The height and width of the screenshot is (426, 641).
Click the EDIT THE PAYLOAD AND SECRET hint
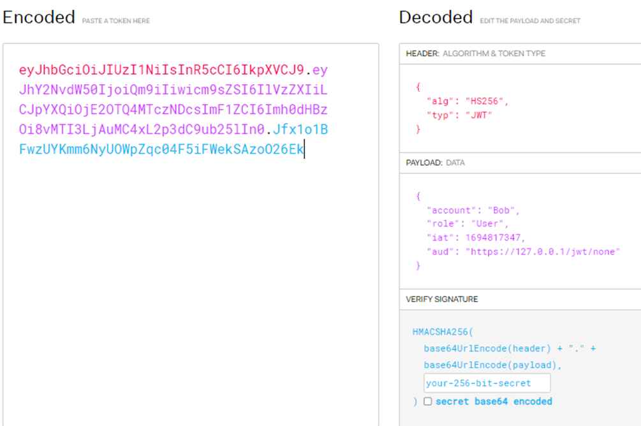[530, 21]
